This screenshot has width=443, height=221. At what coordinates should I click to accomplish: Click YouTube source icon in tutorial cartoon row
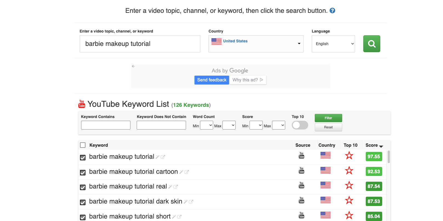click(301, 170)
